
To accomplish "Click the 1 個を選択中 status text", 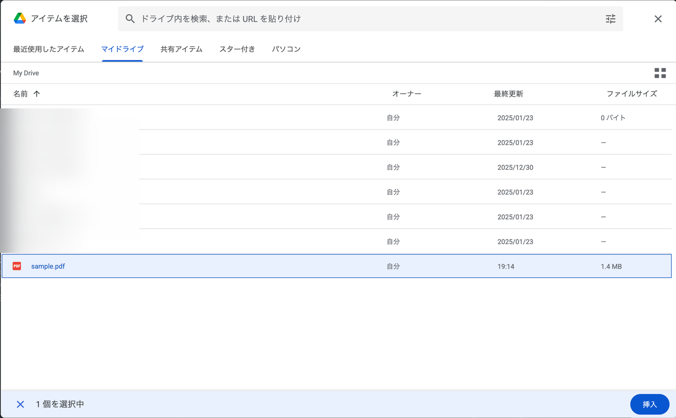I will click(x=60, y=404).
